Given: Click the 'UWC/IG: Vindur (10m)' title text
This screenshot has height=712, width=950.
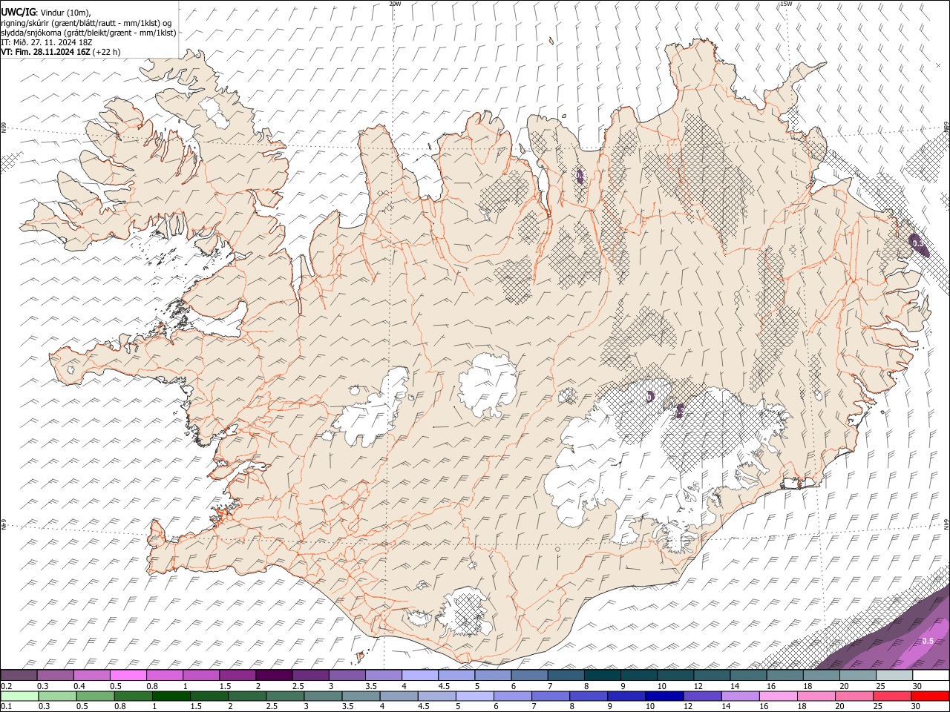Looking at the screenshot, I should 45,12.
